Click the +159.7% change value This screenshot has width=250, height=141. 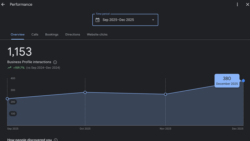[19, 68]
